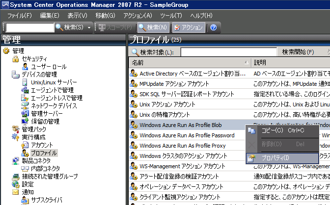
Task: Click the 検索開始(F) button
Action: click(x=298, y=52)
